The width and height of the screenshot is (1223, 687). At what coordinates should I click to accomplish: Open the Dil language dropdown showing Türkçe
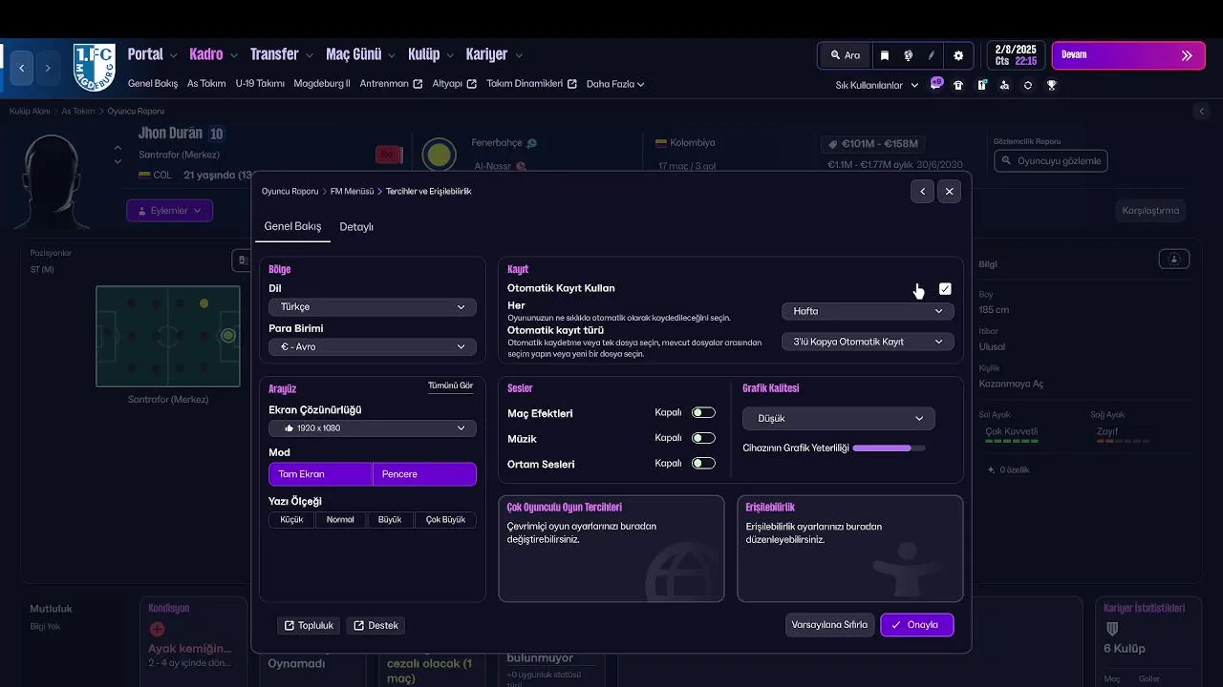(373, 307)
